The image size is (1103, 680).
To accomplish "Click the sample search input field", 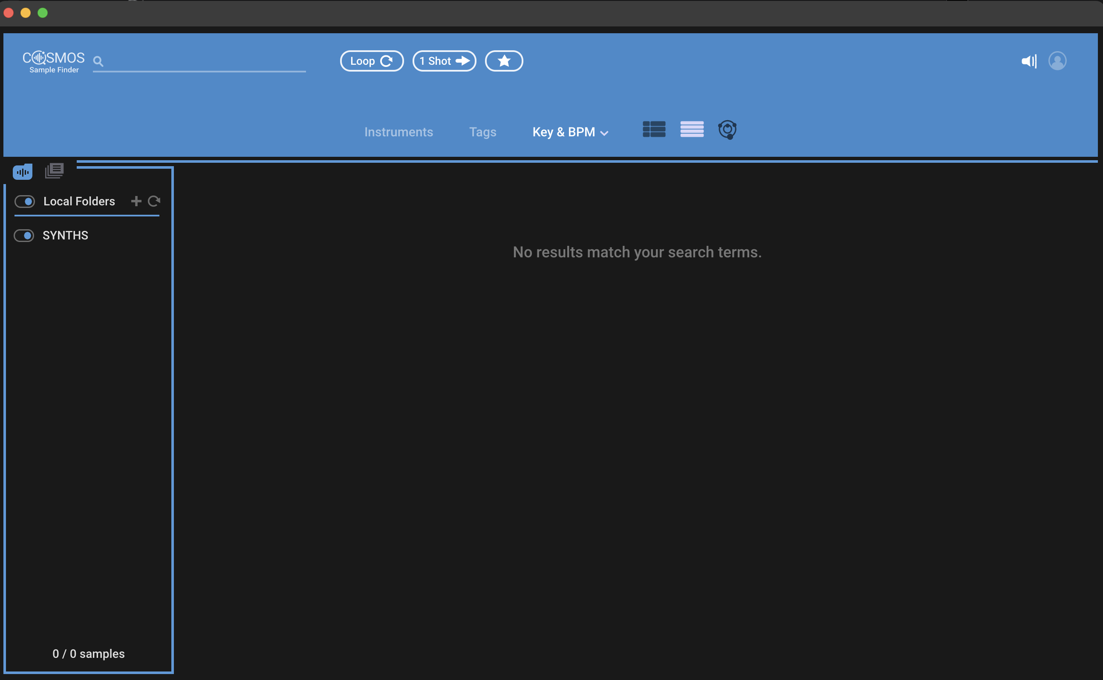I will click(x=205, y=62).
